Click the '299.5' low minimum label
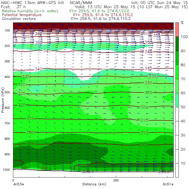This screenshot has width=189, height=189. pos(164,172)
